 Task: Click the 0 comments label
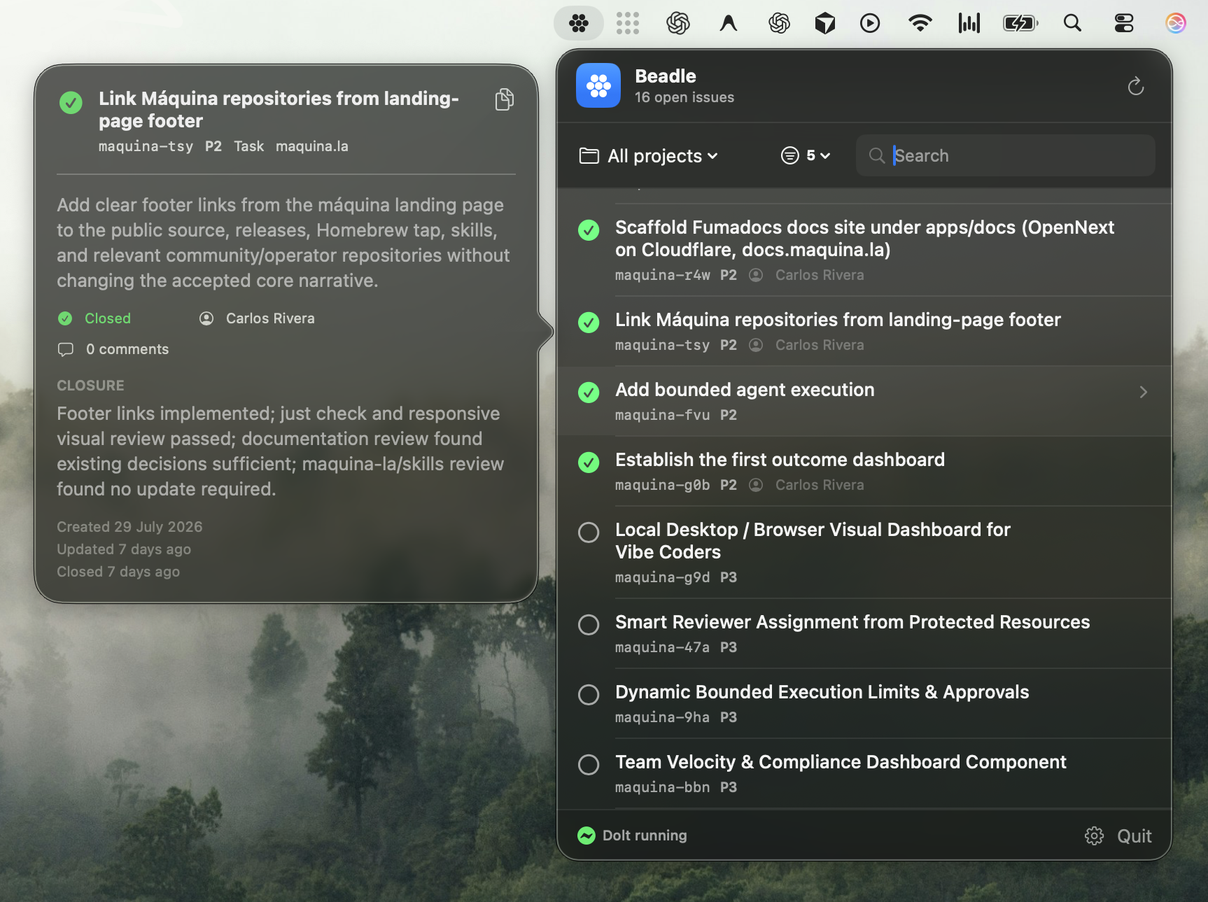[x=127, y=349]
